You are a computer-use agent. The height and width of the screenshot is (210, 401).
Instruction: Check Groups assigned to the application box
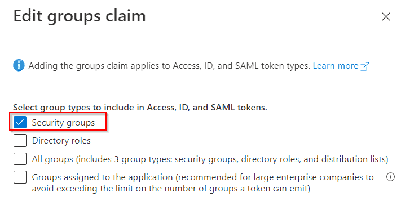(20, 177)
